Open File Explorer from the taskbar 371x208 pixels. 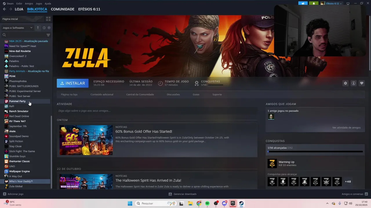[x=190, y=203]
